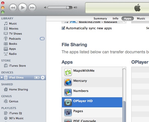The width and height of the screenshot is (149, 122).
Task: Click the Mercury name in the list
Action: point(80,81)
